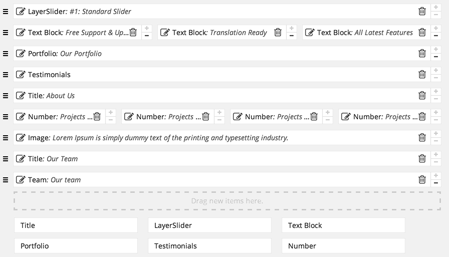Image resolution: width=449 pixels, height=257 pixels.
Task: Decrease width of Free Support text block
Action: [x=147, y=36]
